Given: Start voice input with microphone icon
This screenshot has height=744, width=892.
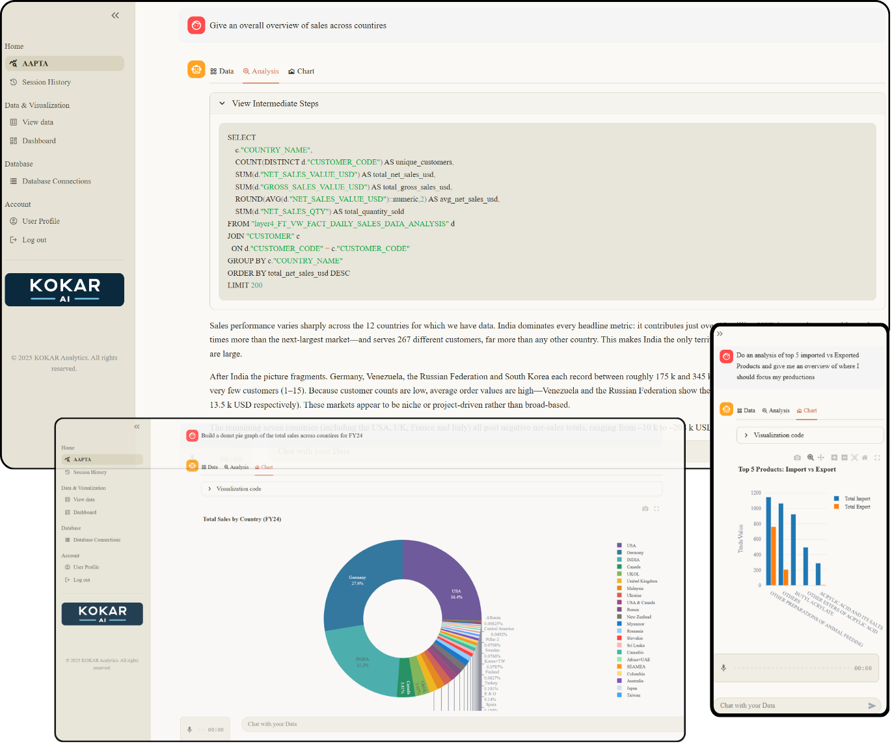Looking at the screenshot, I should coord(723,667).
